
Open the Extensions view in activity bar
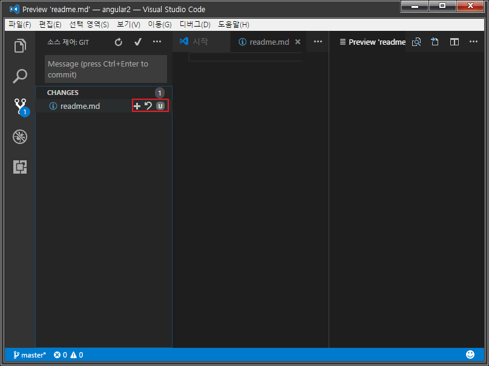[20, 167]
